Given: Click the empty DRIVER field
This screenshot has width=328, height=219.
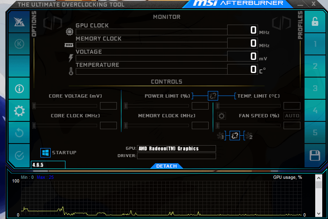Looking at the screenshot, I should pyautogui.click(x=176, y=156).
